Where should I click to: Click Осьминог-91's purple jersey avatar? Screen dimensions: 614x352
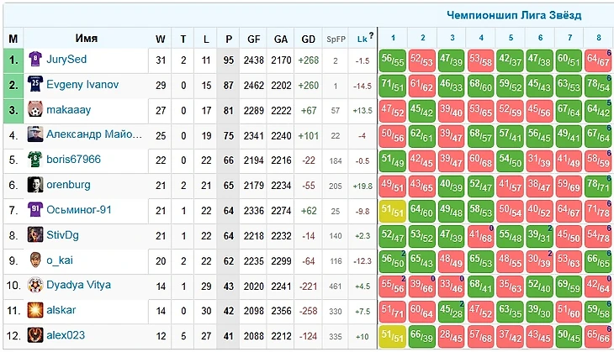[x=34, y=210]
